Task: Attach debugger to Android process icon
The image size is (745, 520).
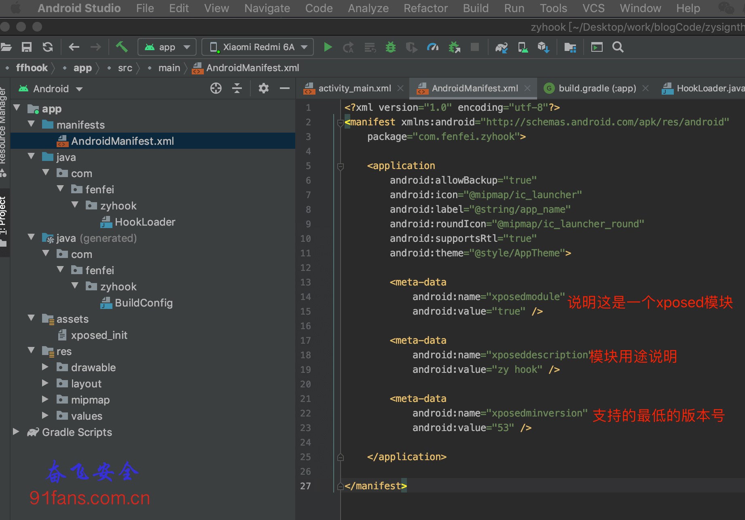Action: [454, 47]
